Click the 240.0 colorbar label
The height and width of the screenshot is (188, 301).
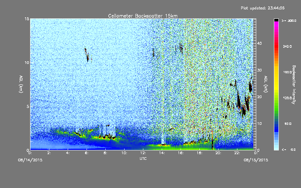coord(287,47)
